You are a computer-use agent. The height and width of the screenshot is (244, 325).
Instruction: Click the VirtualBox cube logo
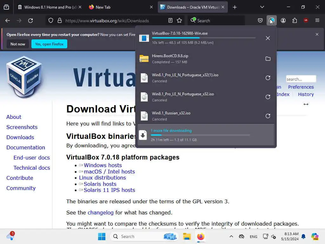pos(24,77)
